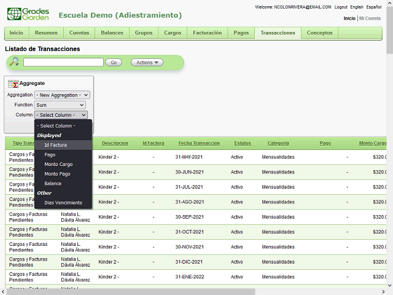This screenshot has width=393, height=295.
Task: Click the Escuela Demo (Adiestramiento) title
Action: point(120,15)
